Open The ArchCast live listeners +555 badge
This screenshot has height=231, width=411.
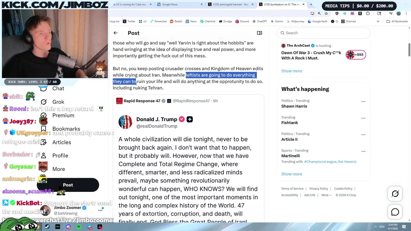coord(356,55)
